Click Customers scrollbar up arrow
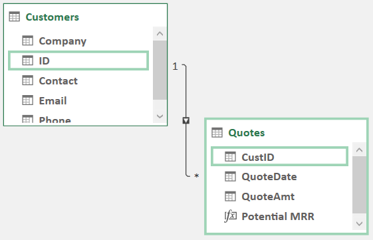 160,33
